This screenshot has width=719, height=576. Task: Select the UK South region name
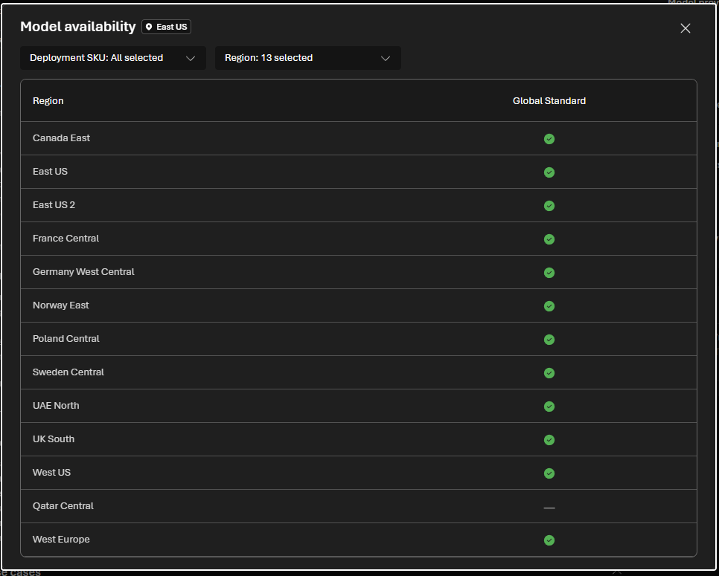click(x=53, y=439)
